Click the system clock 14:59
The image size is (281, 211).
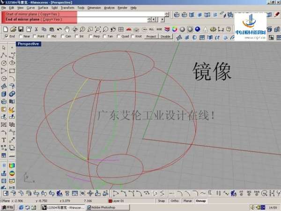273,208
